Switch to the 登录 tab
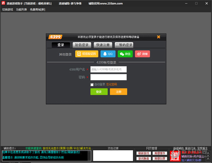This screenshot has width=212, height=163. point(61,45)
